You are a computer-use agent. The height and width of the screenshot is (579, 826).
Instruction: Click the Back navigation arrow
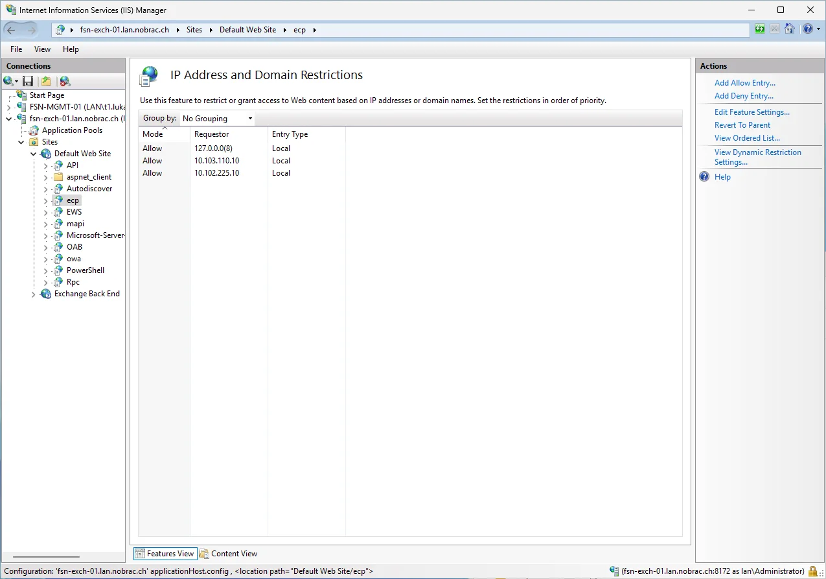pyautogui.click(x=11, y=30)
